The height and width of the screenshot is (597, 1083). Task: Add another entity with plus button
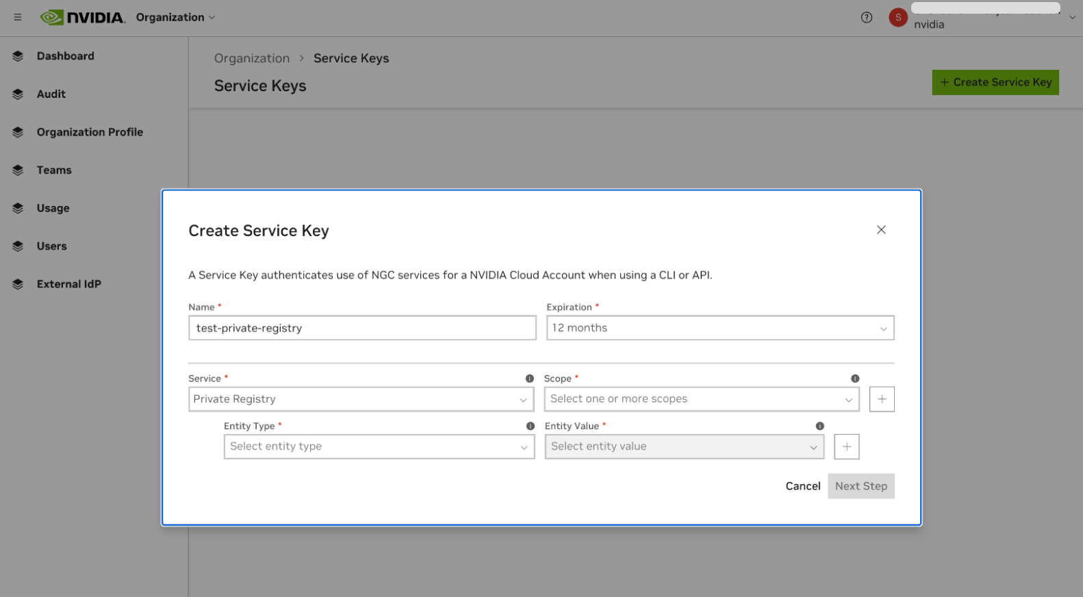[x=847, y=446]
